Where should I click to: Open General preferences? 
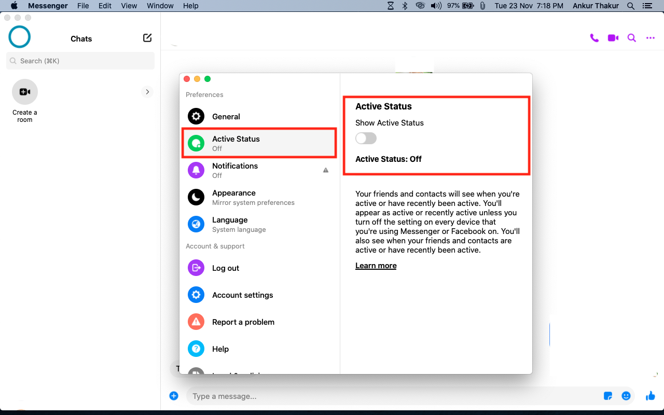click(x=259, y=117)
